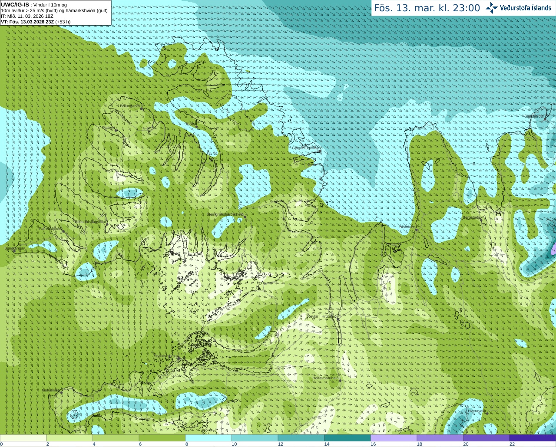Click the 10m hviður > 25 m/s description line

coord(54,10)
